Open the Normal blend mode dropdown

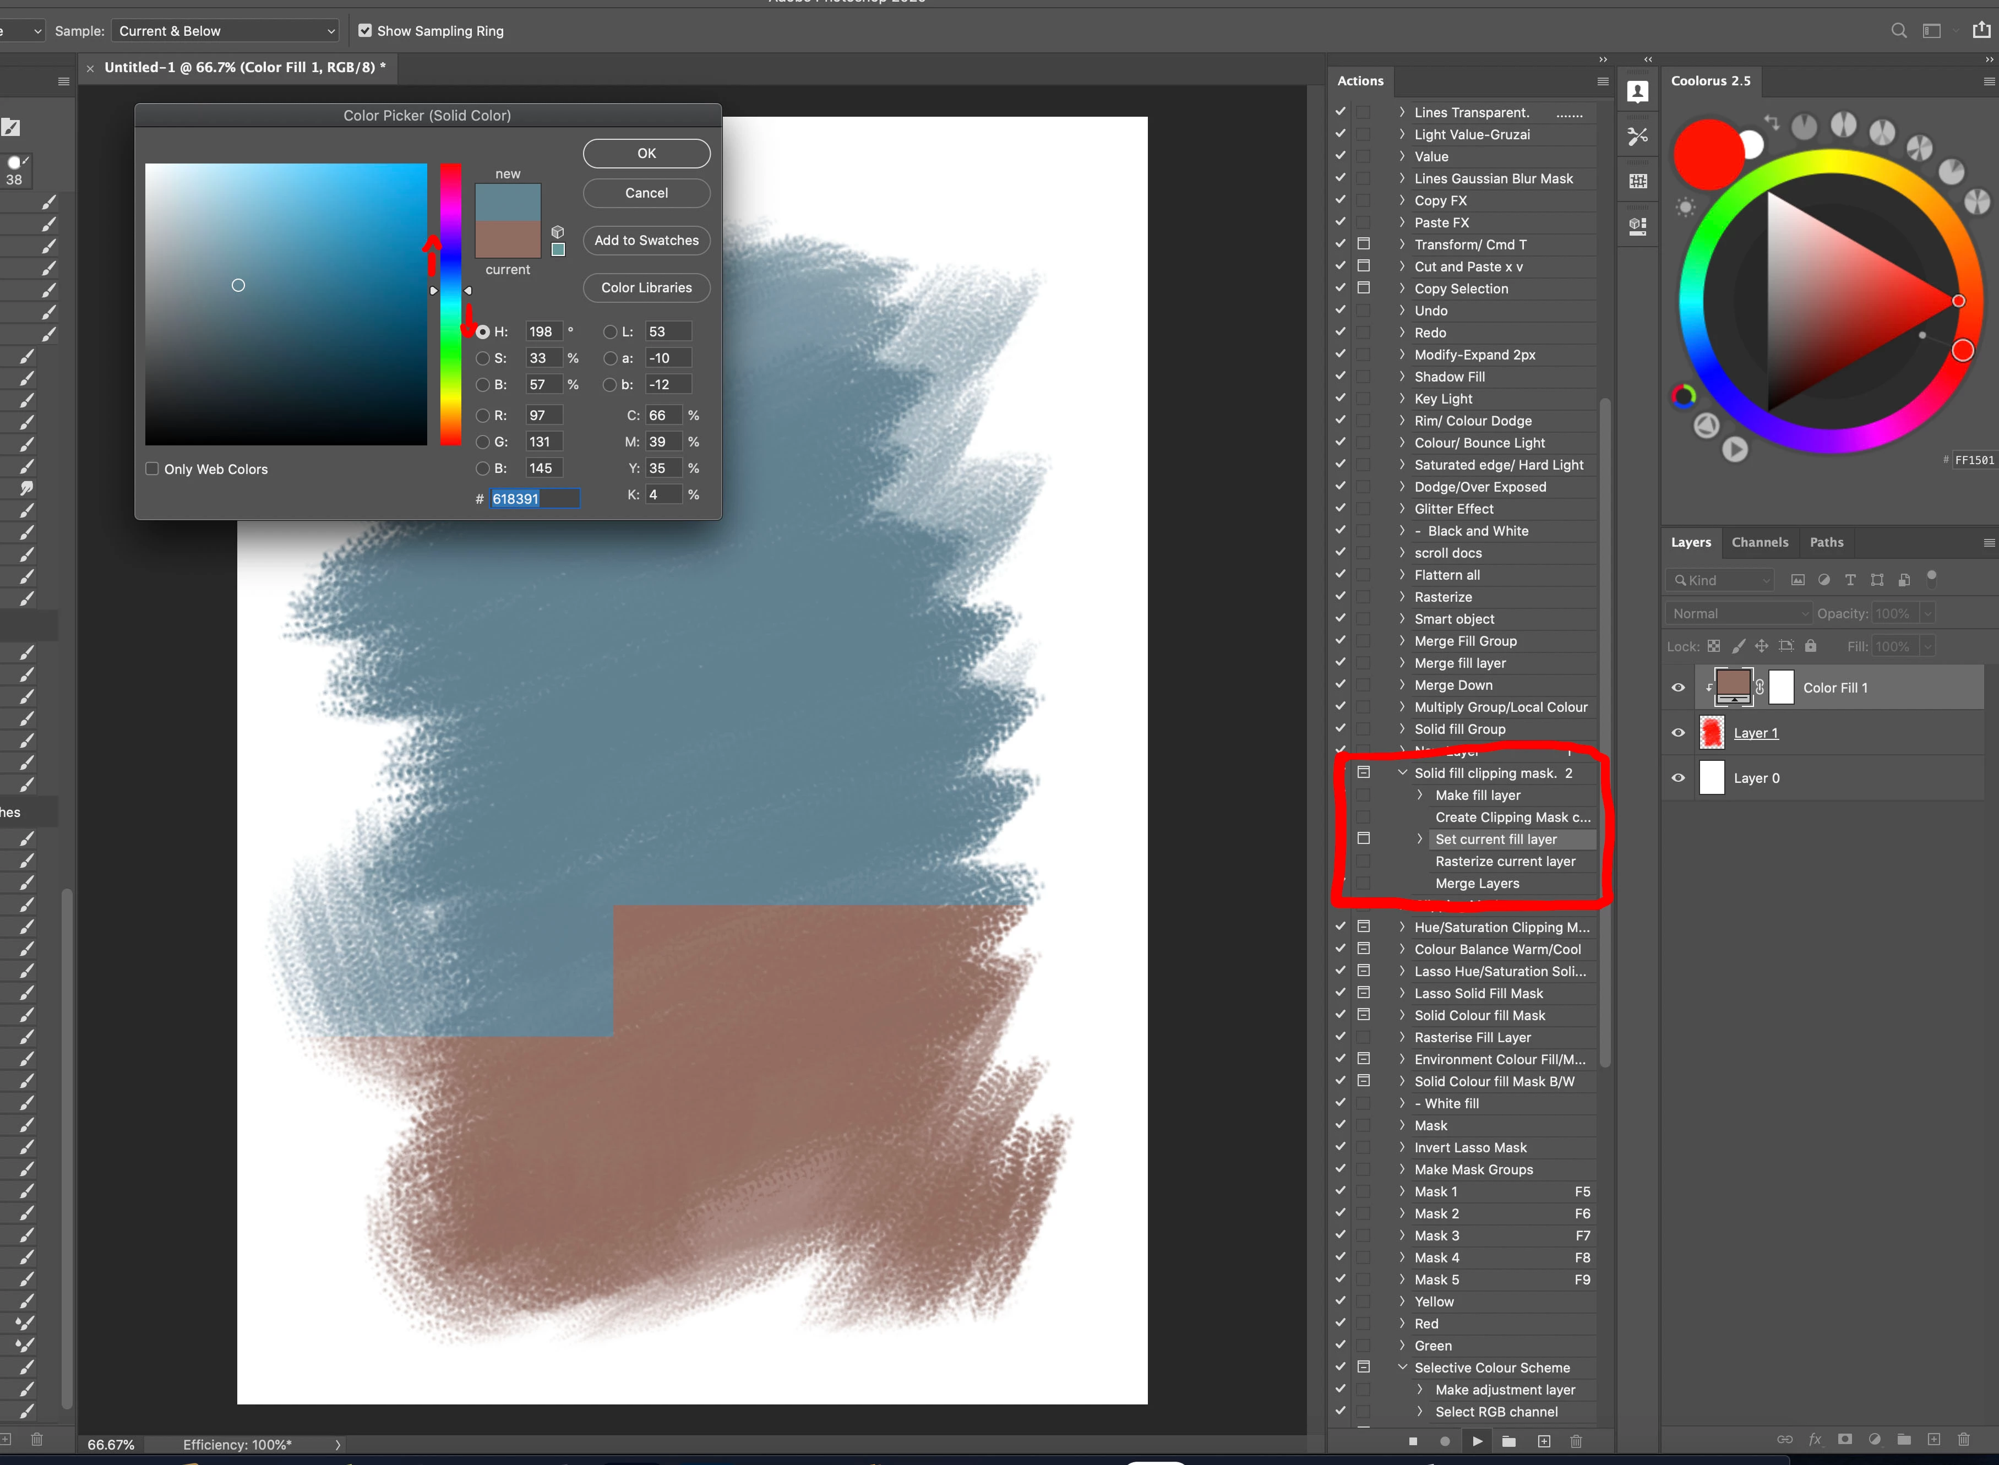1738,613
